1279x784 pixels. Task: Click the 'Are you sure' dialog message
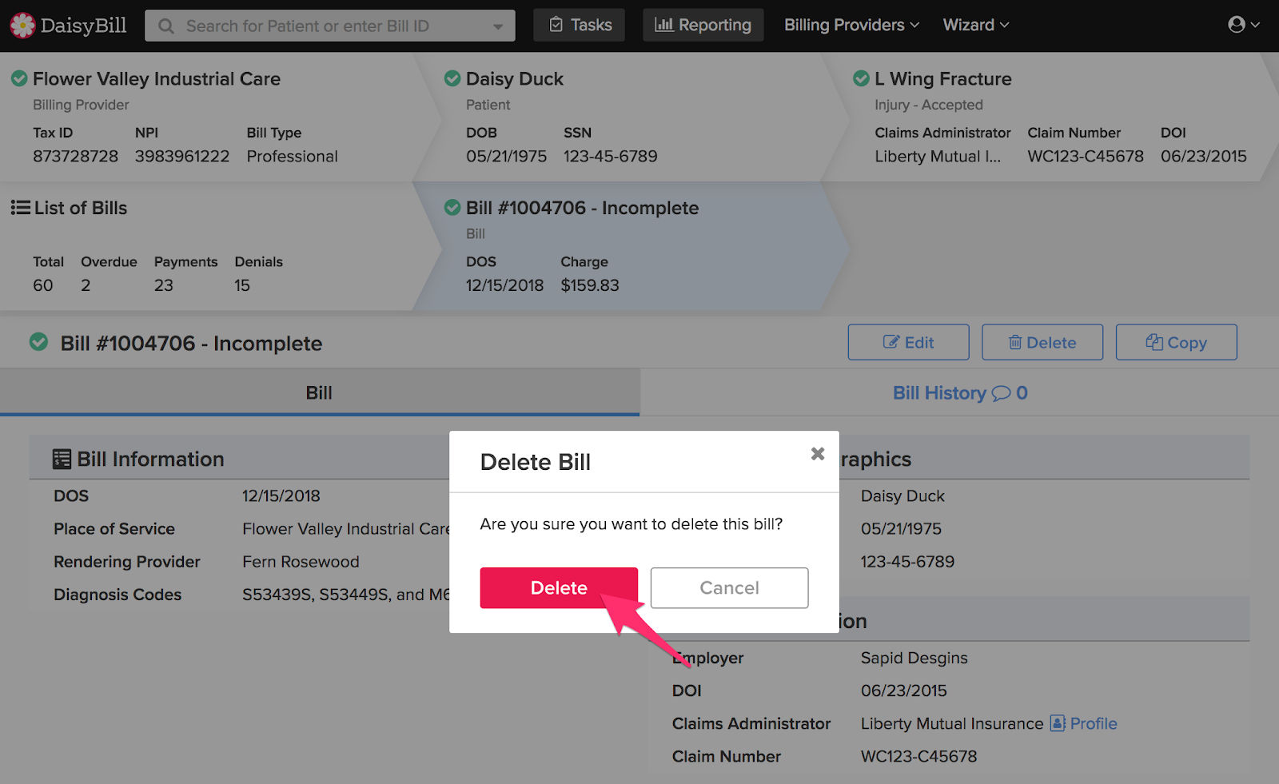coord(632,524)
